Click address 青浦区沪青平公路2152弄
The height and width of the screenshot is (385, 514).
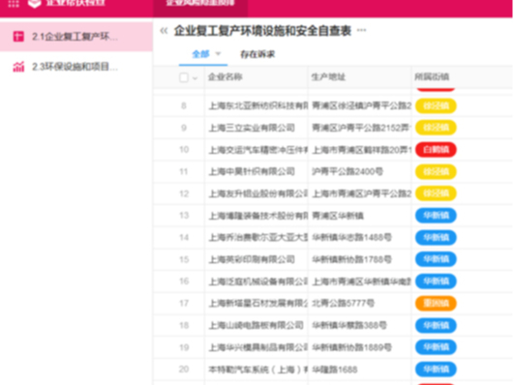coord(362,128)
